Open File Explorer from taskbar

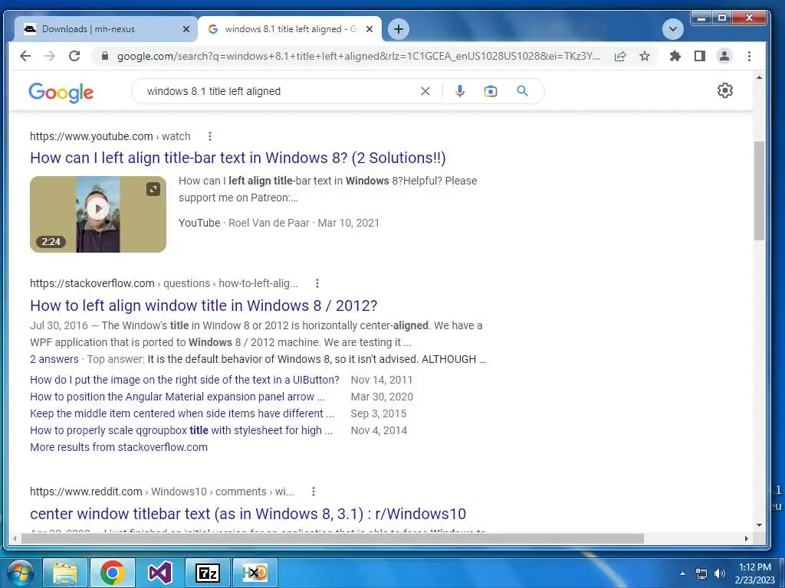pyautogui.click(x=65, y=573)
